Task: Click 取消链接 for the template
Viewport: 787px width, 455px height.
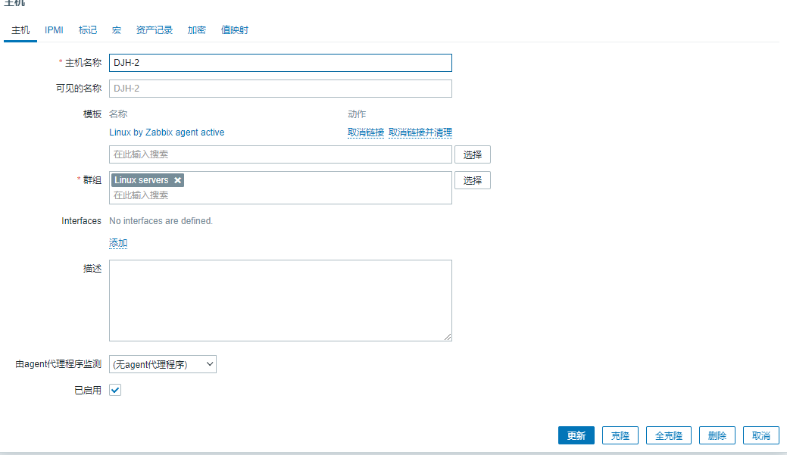Action: 366,132
